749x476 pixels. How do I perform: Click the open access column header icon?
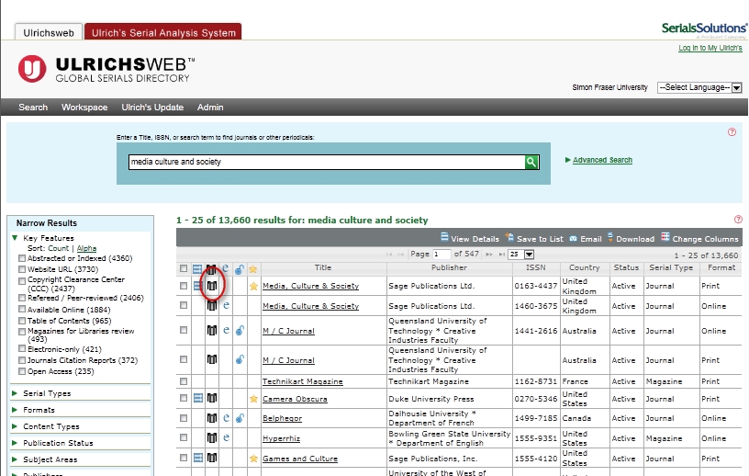coord(240,269)
